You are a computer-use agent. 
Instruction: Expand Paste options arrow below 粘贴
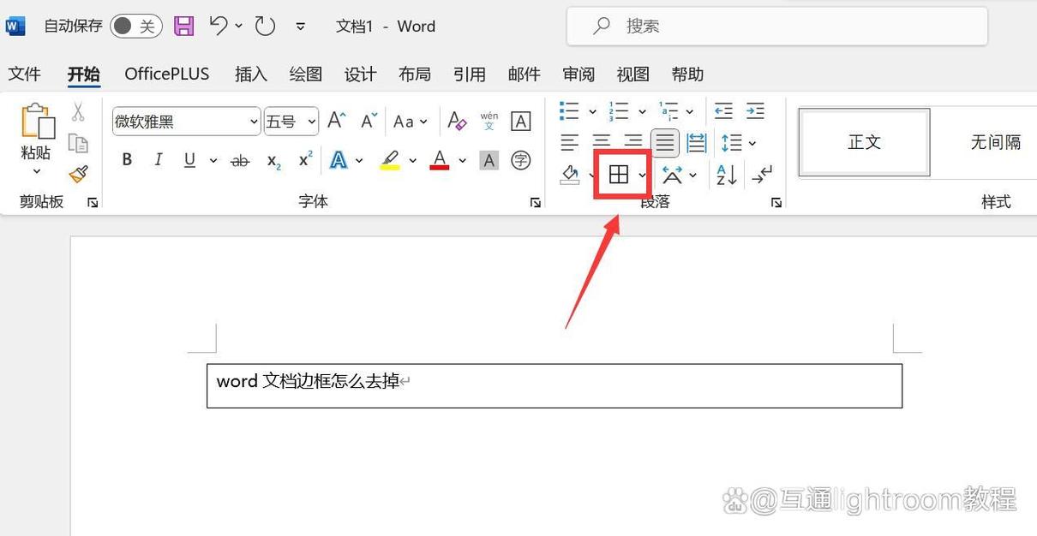click(x=37, y=172)
